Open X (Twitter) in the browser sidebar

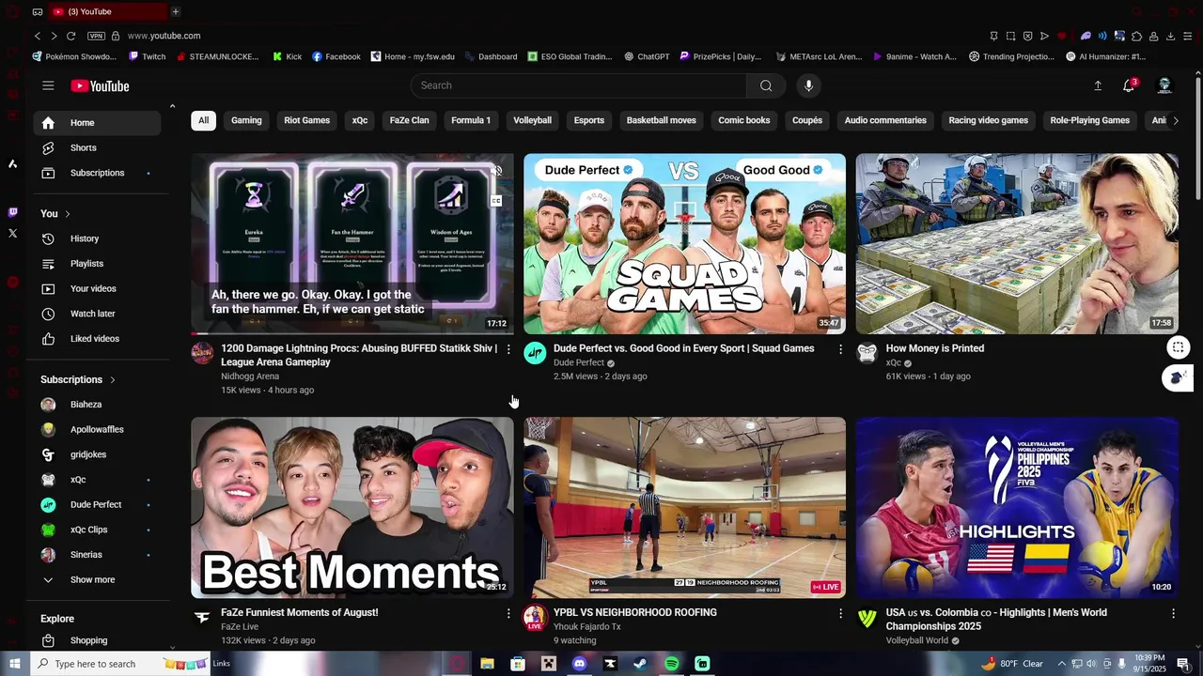[x=12, y=233]
